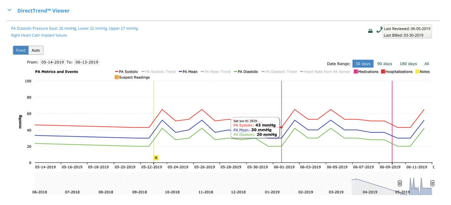The image size is (451, 205).
Task: Click the right navigator range handle
Action: [432, 183]
